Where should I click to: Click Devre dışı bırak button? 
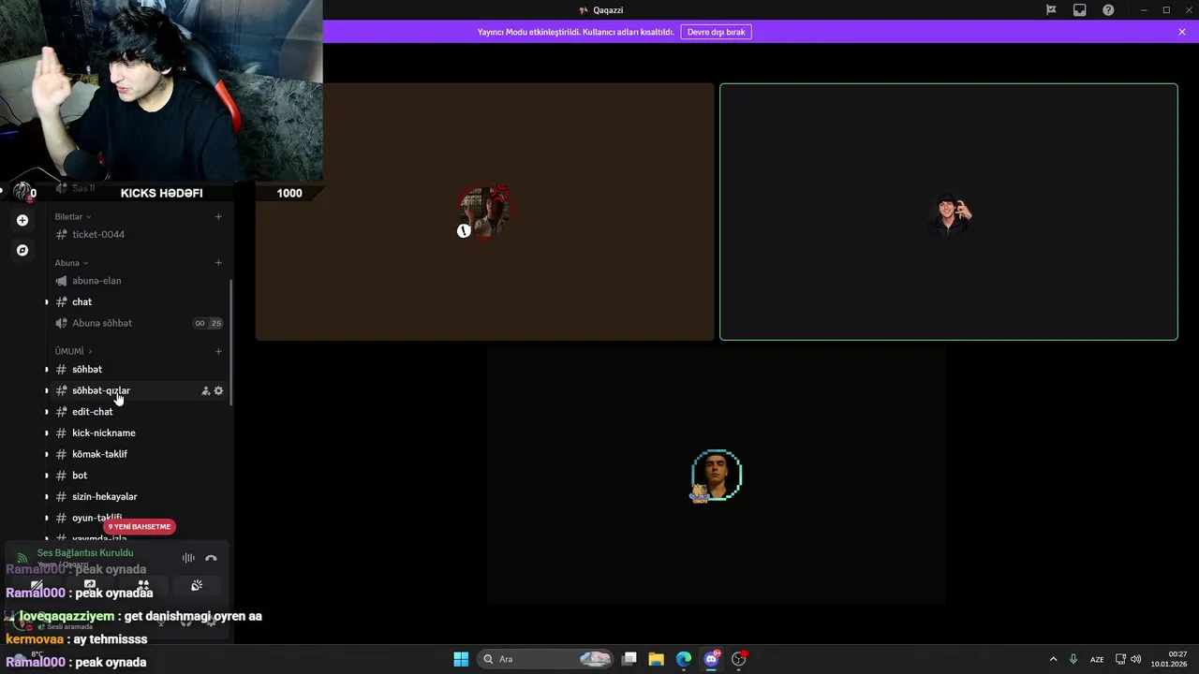pyautogui.click(x=717, y=32)
